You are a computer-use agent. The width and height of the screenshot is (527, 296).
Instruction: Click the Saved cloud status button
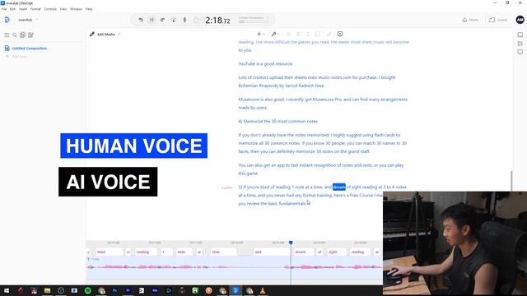pyautogui.click(x=498, y=20)
